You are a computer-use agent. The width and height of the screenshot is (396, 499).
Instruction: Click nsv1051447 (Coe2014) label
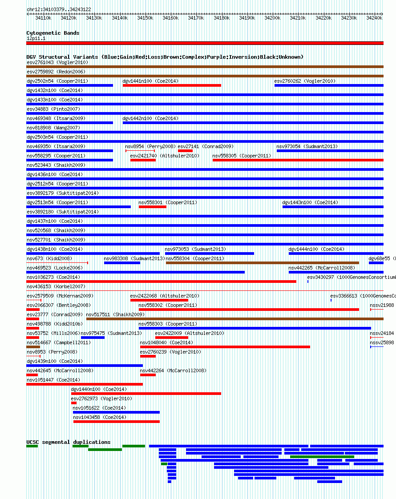tap(53, 380)
